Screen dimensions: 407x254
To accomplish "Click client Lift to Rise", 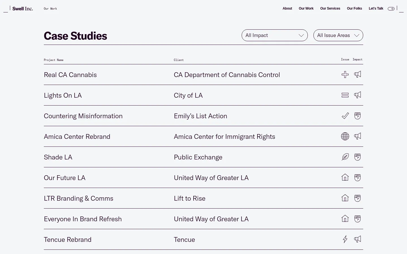I will tap(190, 198).
